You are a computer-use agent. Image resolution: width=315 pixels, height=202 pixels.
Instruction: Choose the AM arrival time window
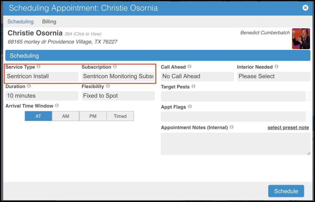click(x=66, y=116)
